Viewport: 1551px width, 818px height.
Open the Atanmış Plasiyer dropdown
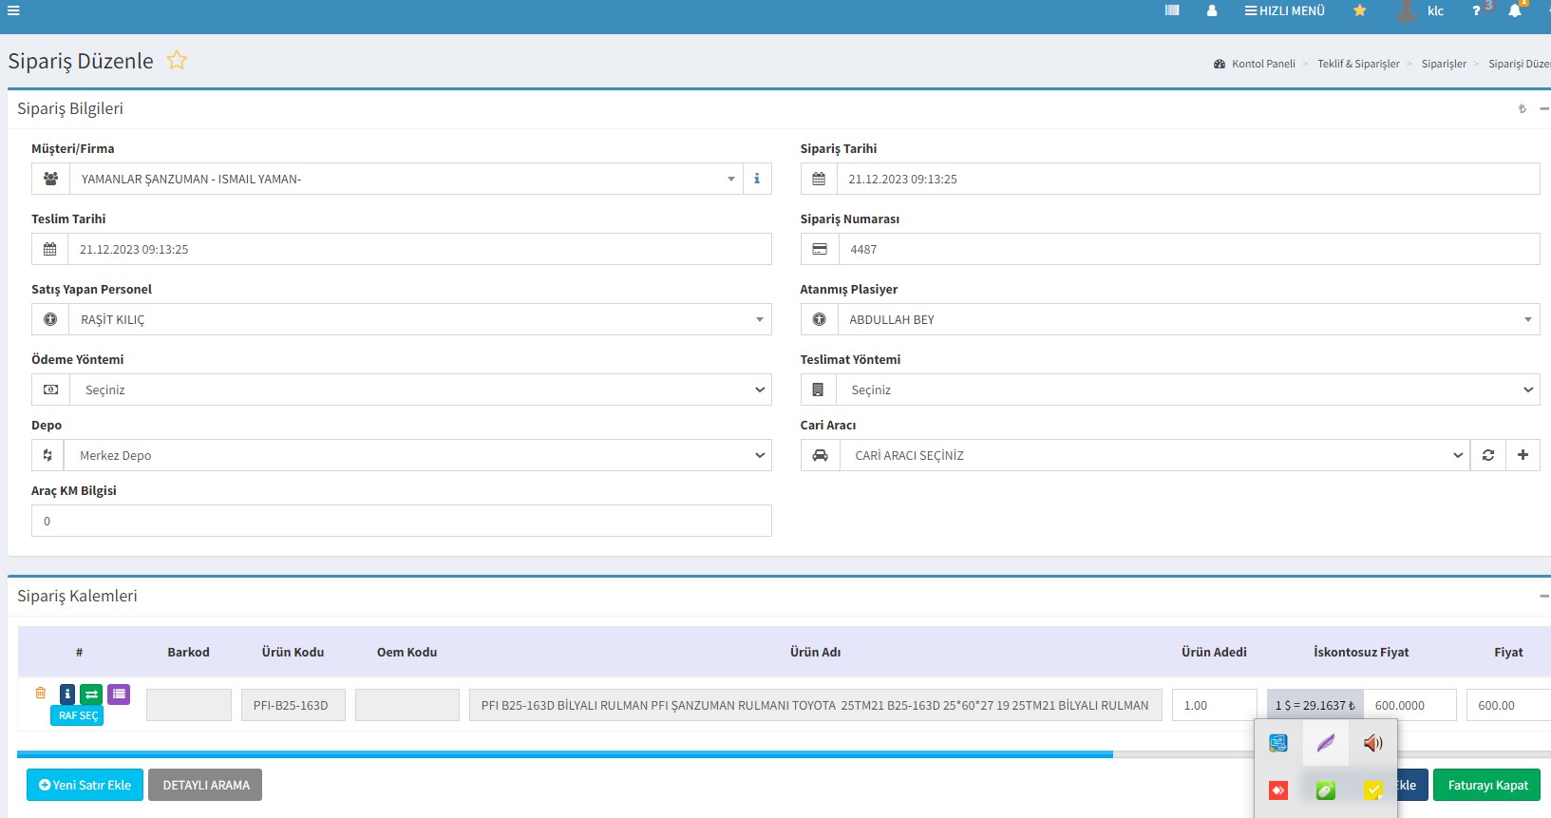tap(1187, 319)
